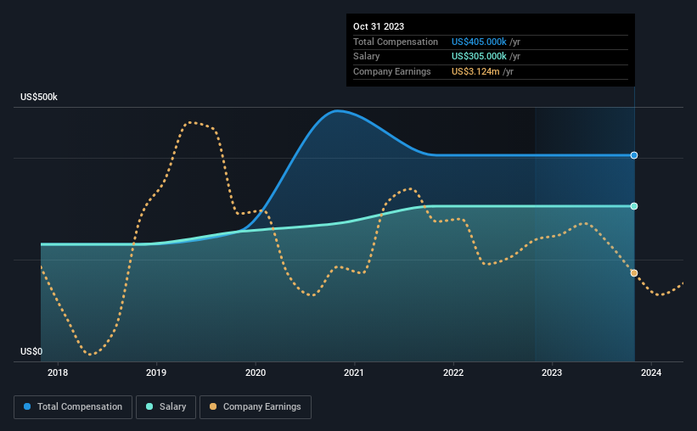Click the blue dot in Total Compensation legend
The height and width of the screenshot is (431, 697).
tap(27, 406)
